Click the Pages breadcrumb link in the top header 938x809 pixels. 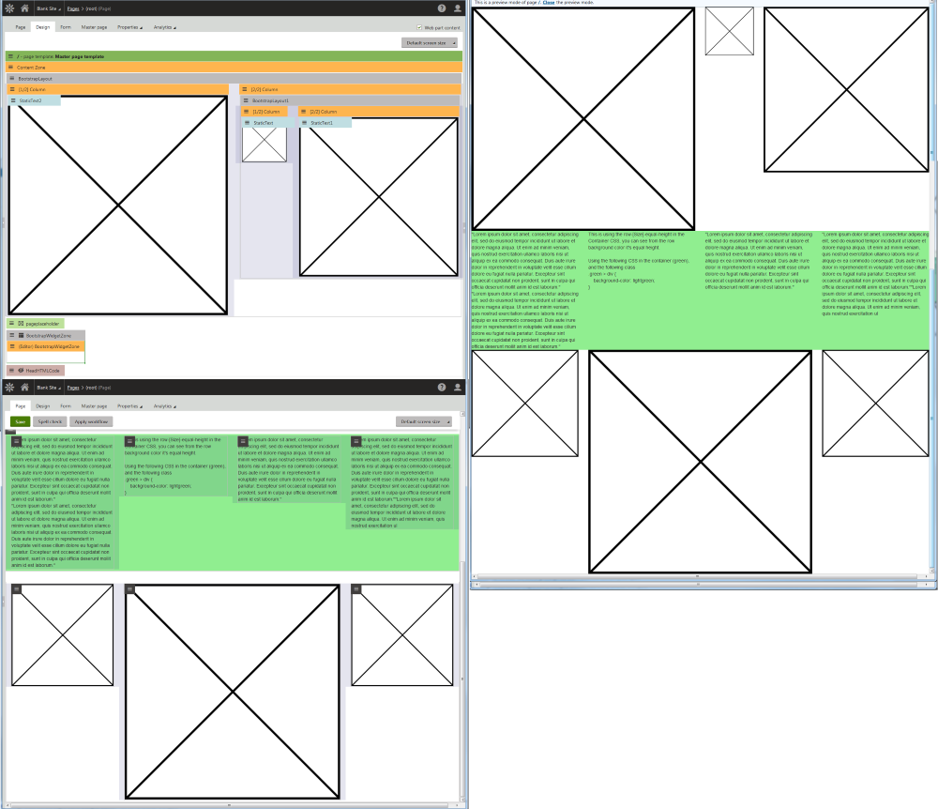[73, 8]
